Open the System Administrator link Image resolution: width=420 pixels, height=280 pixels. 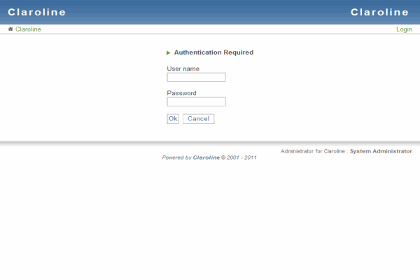point(381,151)
